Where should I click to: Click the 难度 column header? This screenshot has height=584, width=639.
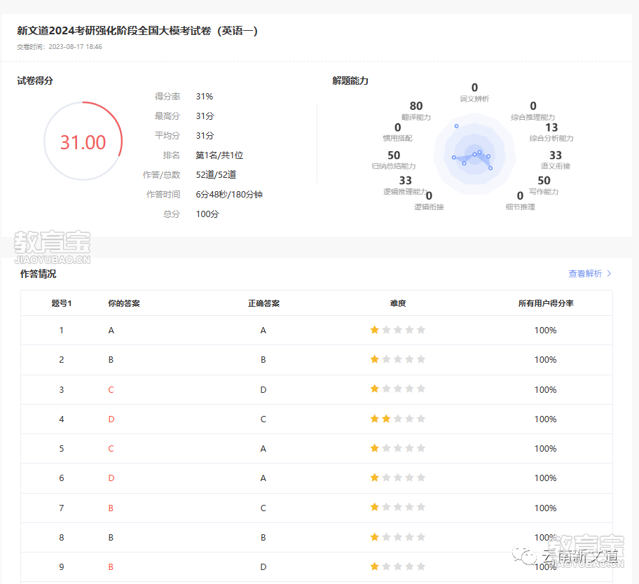[398, 303]
